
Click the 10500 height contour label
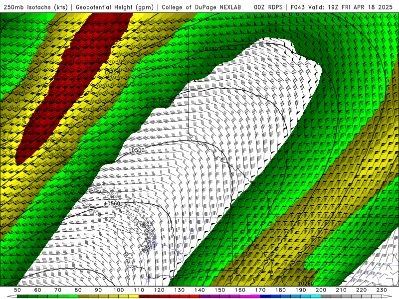tap(137, 150)
